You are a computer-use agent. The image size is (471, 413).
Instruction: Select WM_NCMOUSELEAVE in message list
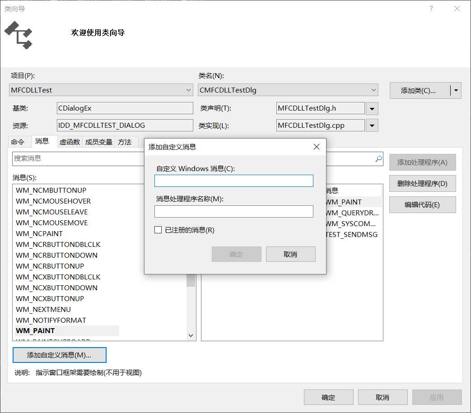51,212
